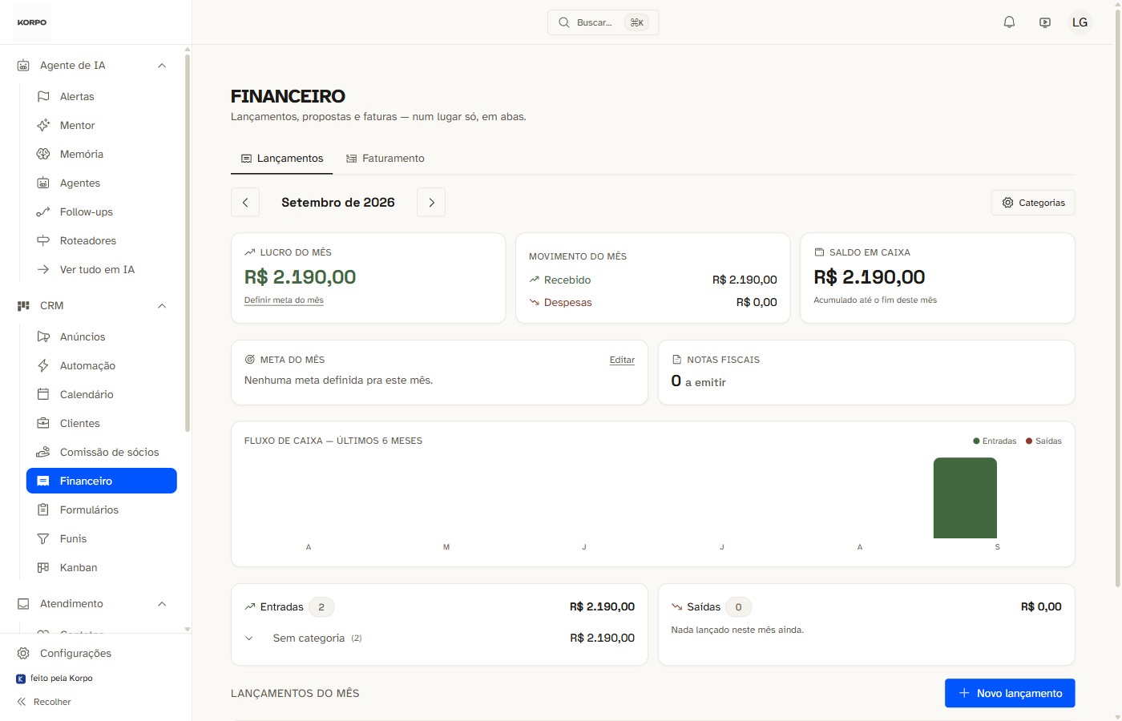The image size is (1122, 721).
Task: Go to next month arrow
Action: click(431, 203)
